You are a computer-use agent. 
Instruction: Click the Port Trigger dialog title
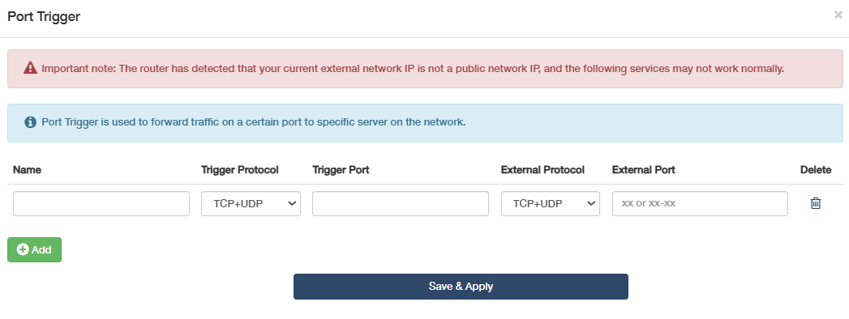click(44, 16)
